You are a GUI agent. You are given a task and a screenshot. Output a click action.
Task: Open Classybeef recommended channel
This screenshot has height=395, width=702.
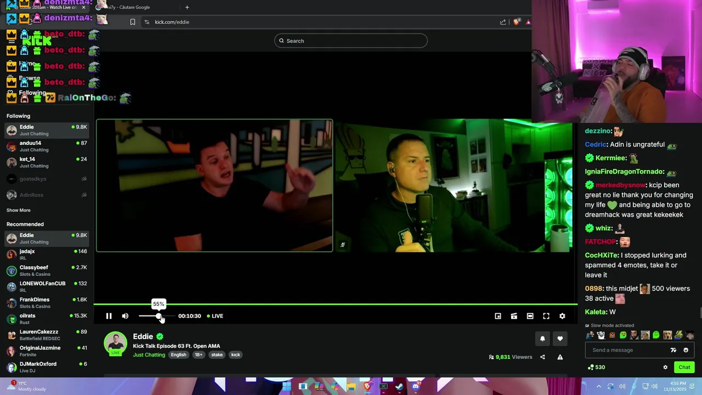point(47,270)
